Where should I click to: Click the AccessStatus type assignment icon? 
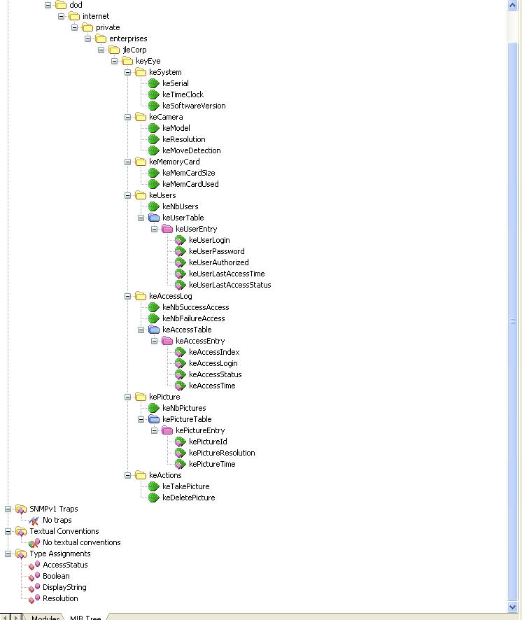[x=34, y=565]
